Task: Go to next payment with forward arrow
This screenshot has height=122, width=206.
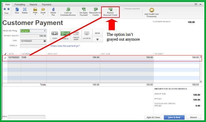Action: pyautogui.click(x=8, y=9)
